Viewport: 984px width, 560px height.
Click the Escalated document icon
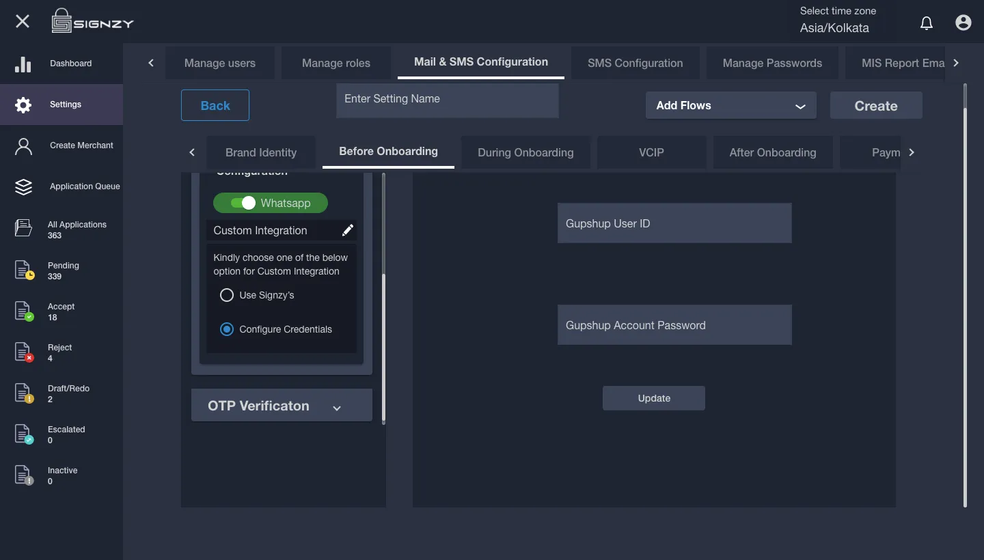pos(24,434)
